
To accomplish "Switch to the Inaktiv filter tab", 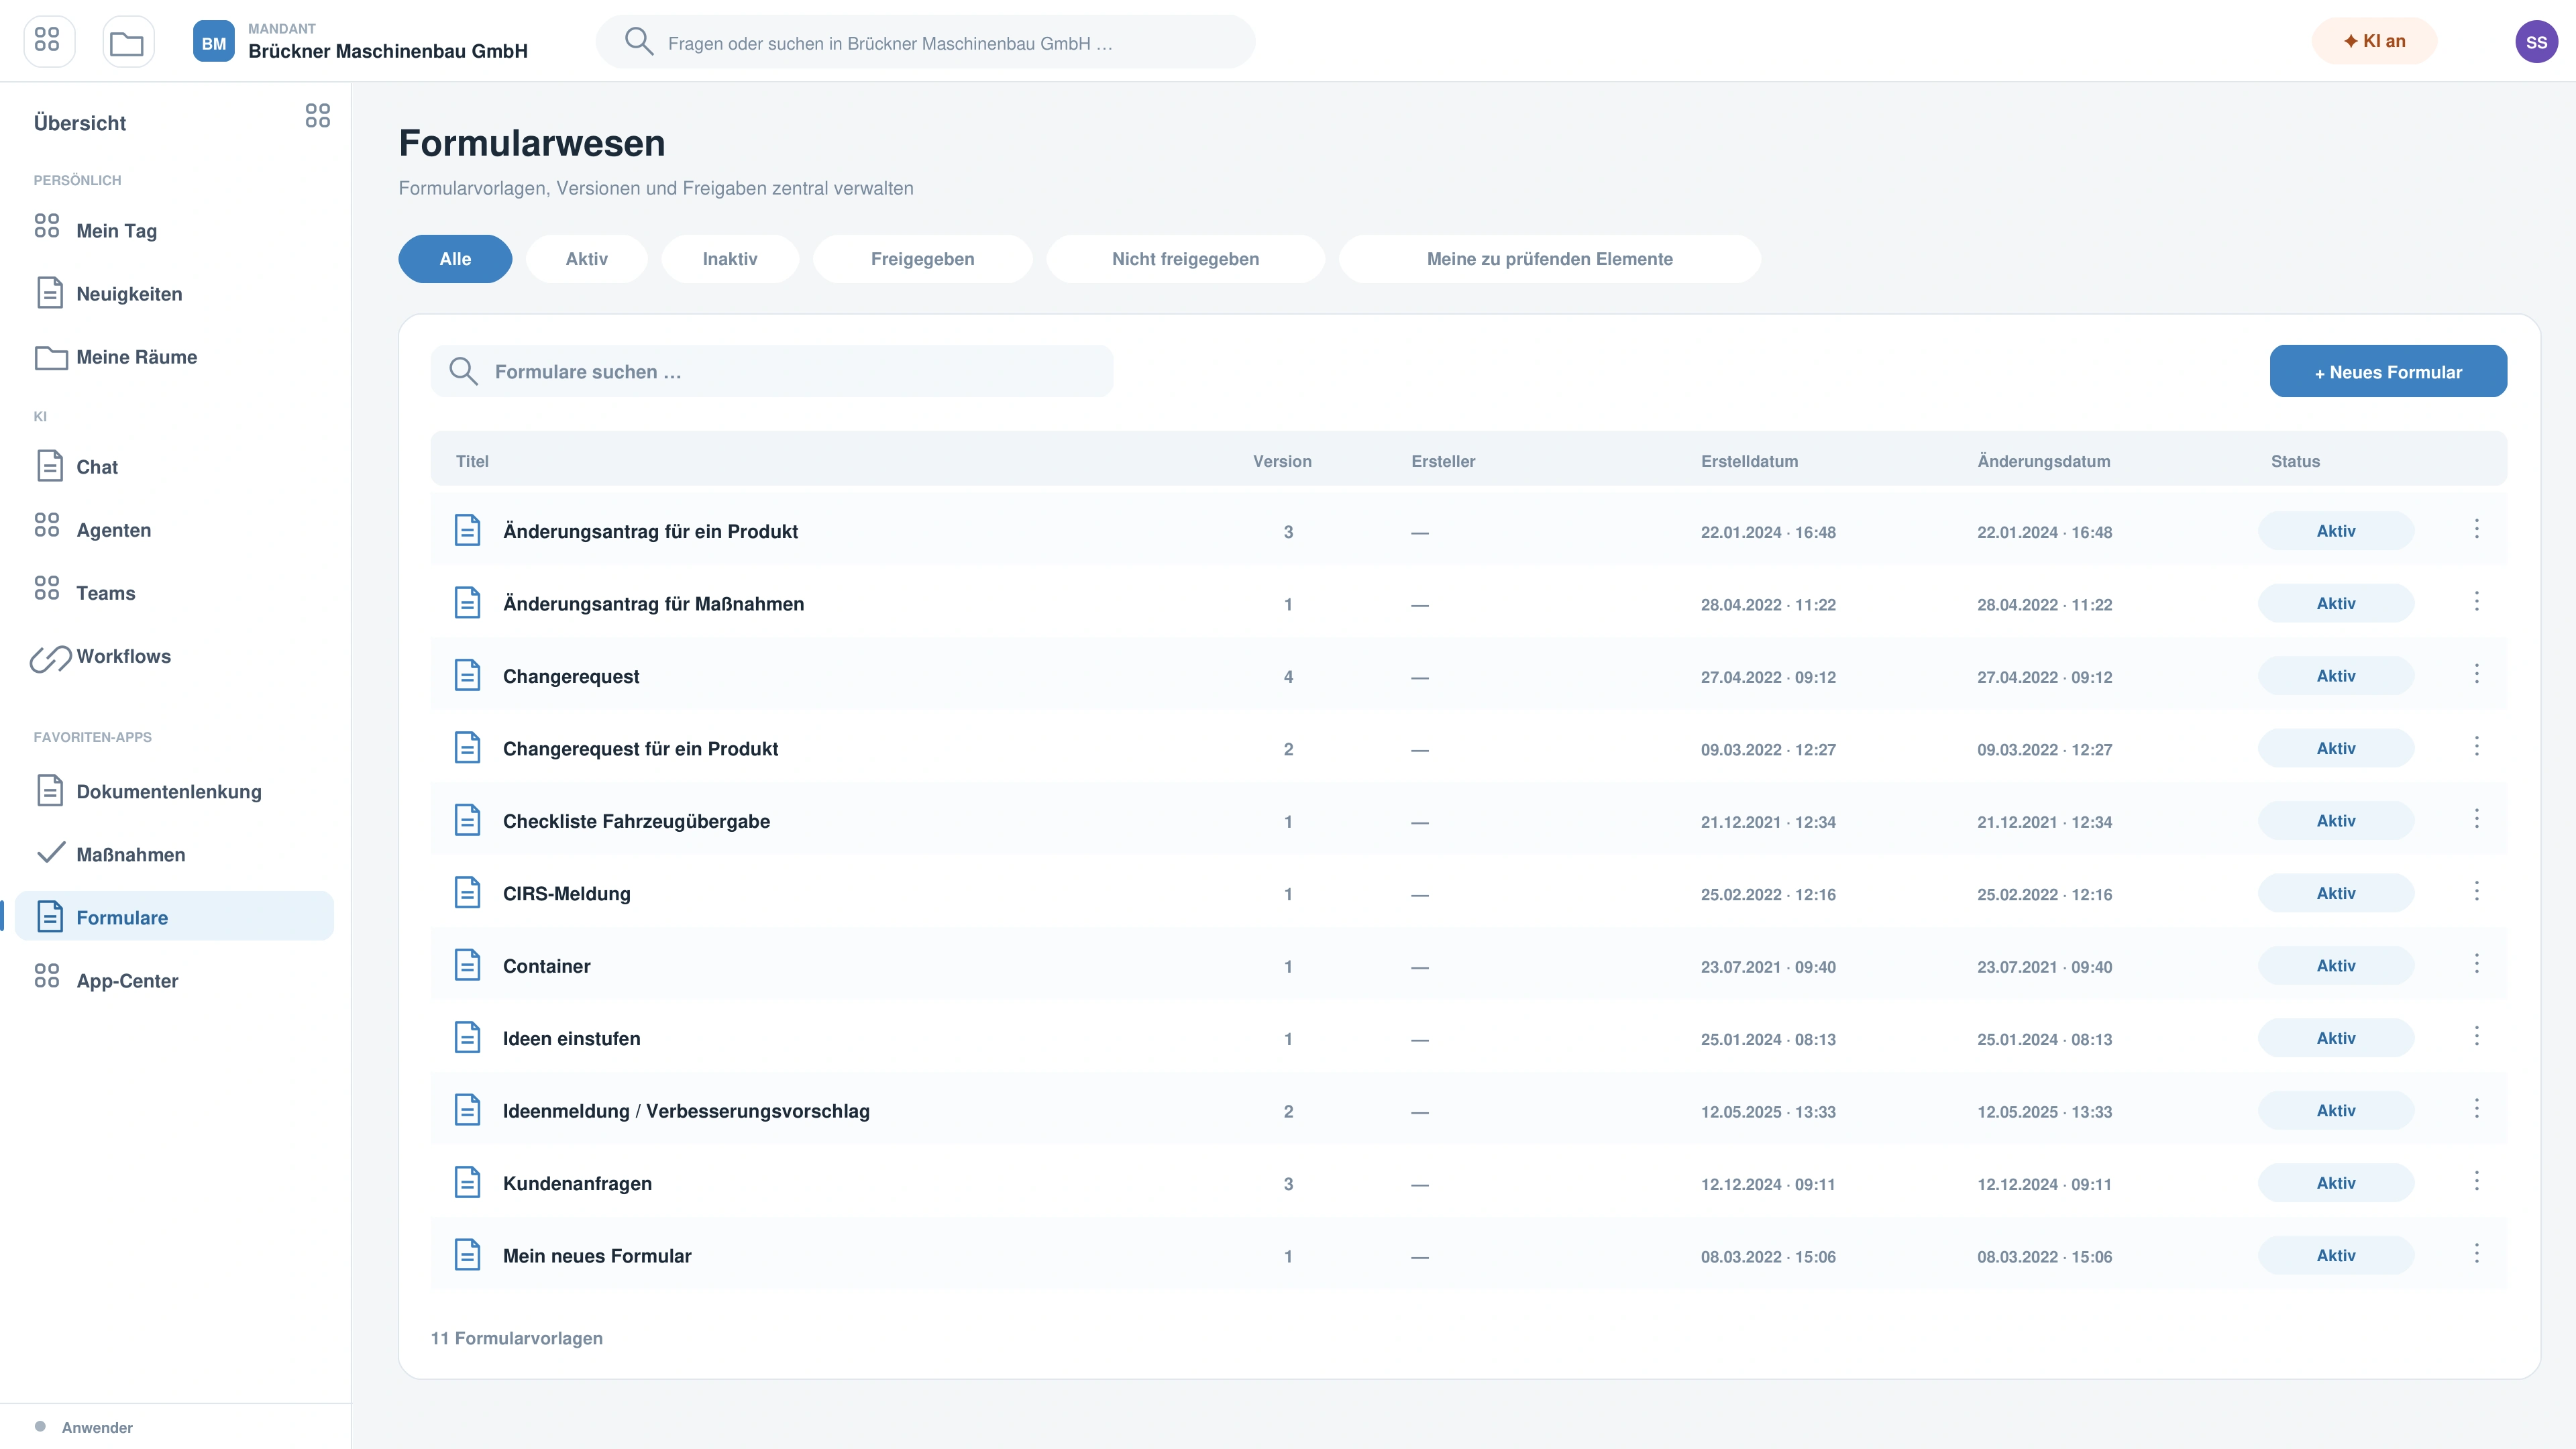I will coord(730,259).
